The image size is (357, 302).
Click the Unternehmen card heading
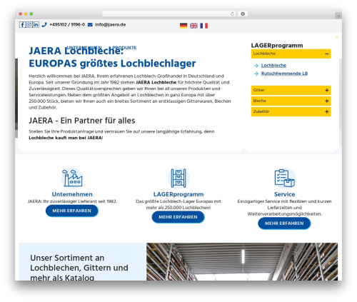[72, 194]
